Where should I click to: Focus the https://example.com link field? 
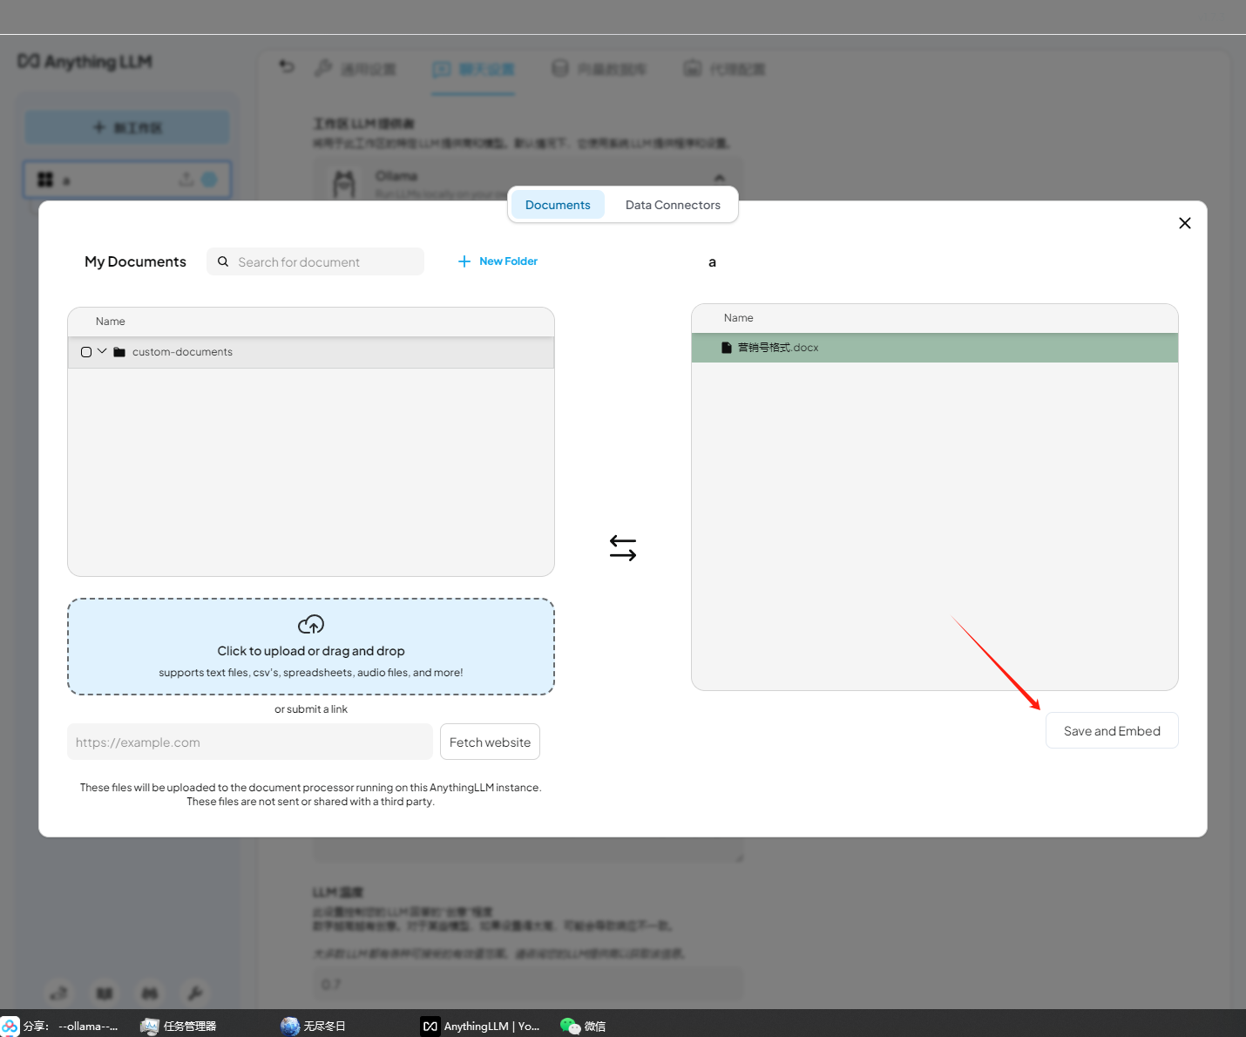(250, 742)
